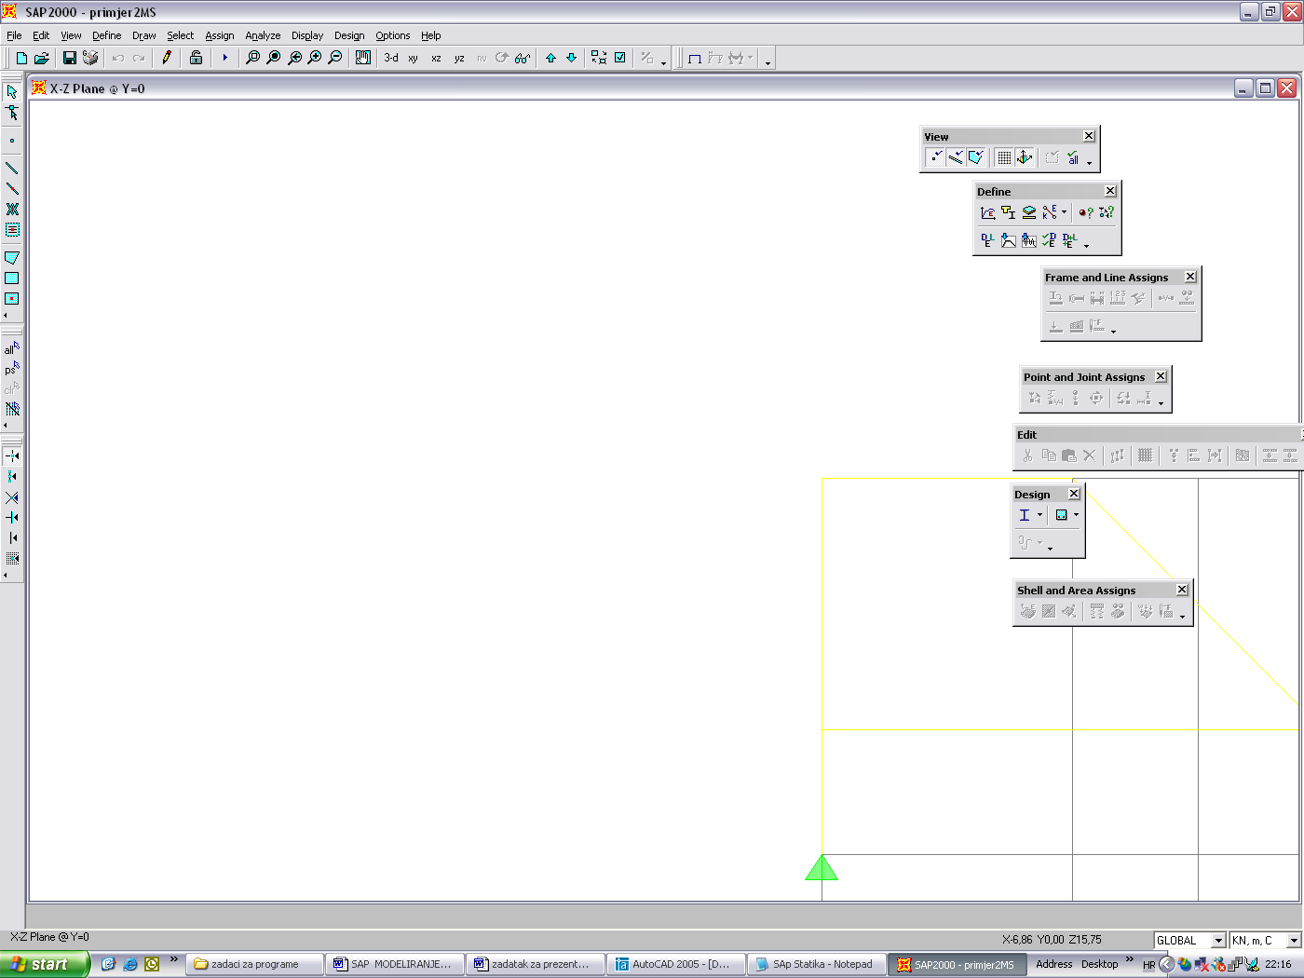Zoom out one step with minus magnifier
The image size is (1304, 978).
point(335,58)
